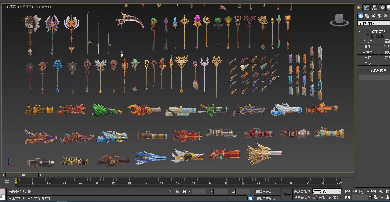The width and height of the screenshot is (390, 202).
Task: Create a 圆柱体 cylinder primitive
Action: (367, 52)
